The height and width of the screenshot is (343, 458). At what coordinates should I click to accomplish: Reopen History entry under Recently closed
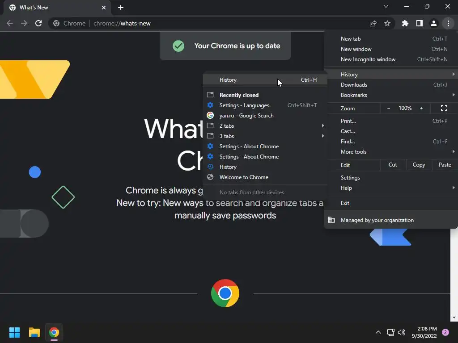click(x=265, y=167)
